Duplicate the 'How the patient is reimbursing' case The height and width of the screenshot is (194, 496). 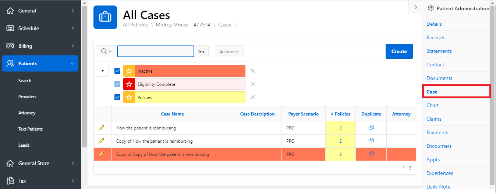click(371, 128)
